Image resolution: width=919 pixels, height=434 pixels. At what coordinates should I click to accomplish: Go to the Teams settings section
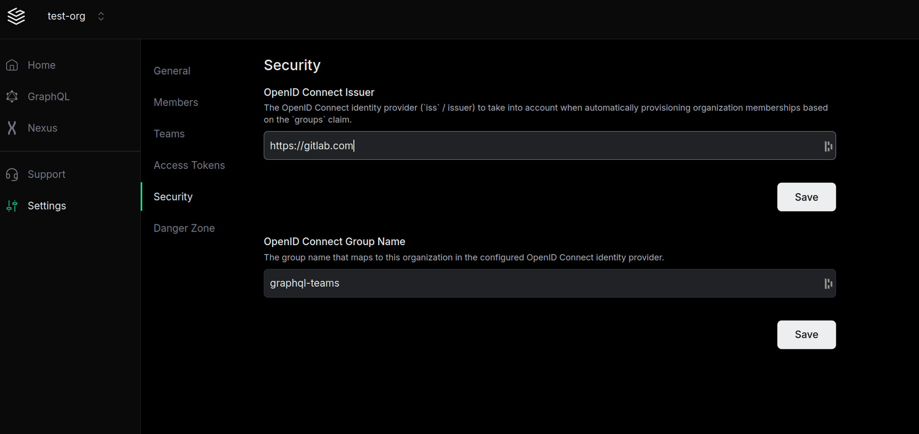[169, 134]
